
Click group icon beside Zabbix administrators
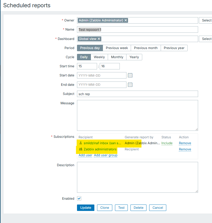[81, 149]
